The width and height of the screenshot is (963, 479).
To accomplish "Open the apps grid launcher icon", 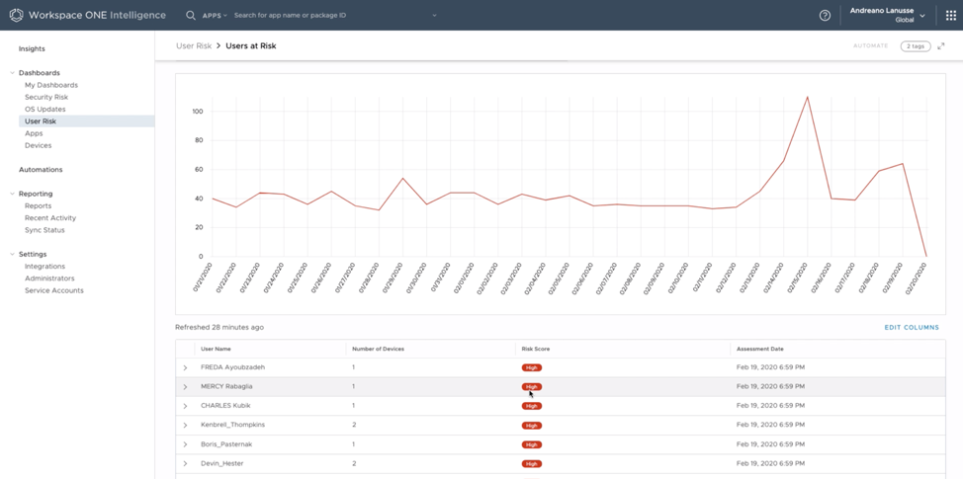I will (951, 15).
